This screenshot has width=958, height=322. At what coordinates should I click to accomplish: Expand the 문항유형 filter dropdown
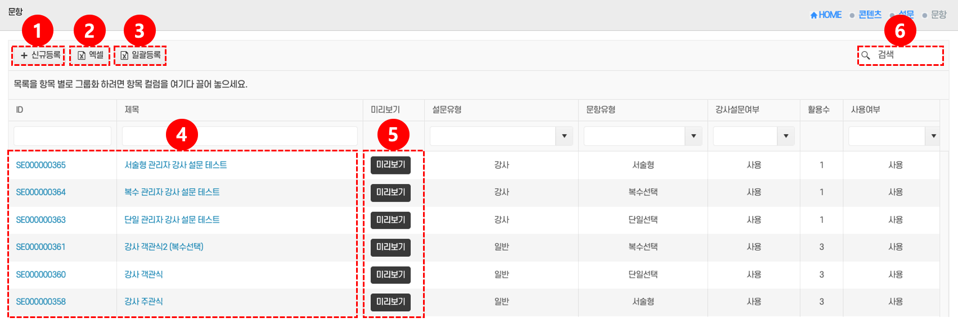tap(693, 136)
